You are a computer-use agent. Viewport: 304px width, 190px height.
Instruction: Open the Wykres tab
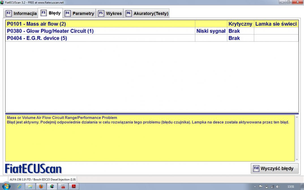pyautogui.click(x=110, y=13)
